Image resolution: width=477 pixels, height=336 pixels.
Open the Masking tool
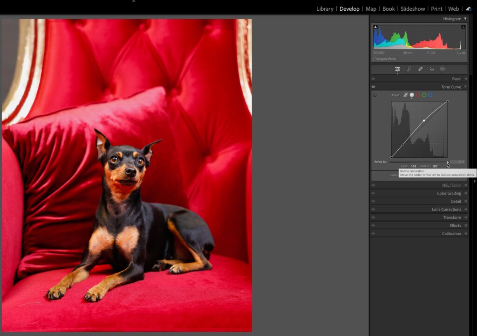[443, 69]
